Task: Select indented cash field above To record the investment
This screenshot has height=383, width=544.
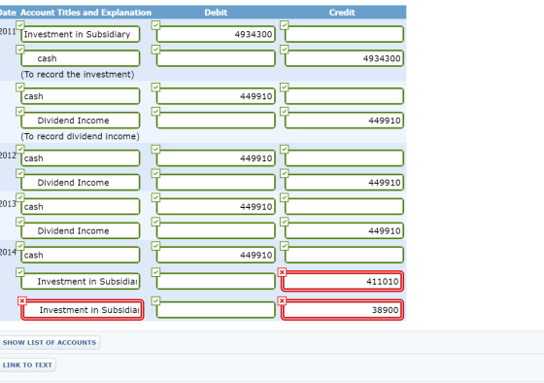Action: [81, 58]
